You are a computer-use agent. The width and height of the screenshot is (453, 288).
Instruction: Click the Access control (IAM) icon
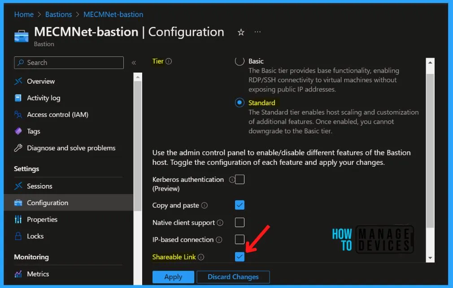18,115
